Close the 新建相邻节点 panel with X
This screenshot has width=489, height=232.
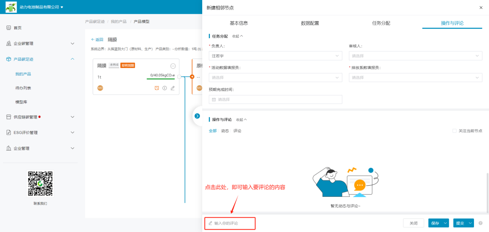click(481, 8)
